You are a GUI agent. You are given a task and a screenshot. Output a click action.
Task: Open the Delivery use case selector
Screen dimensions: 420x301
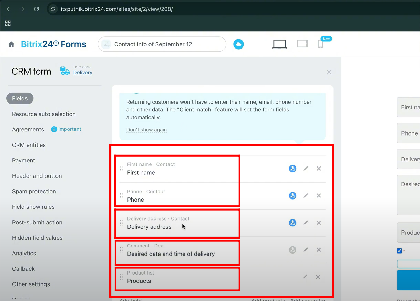83,73
